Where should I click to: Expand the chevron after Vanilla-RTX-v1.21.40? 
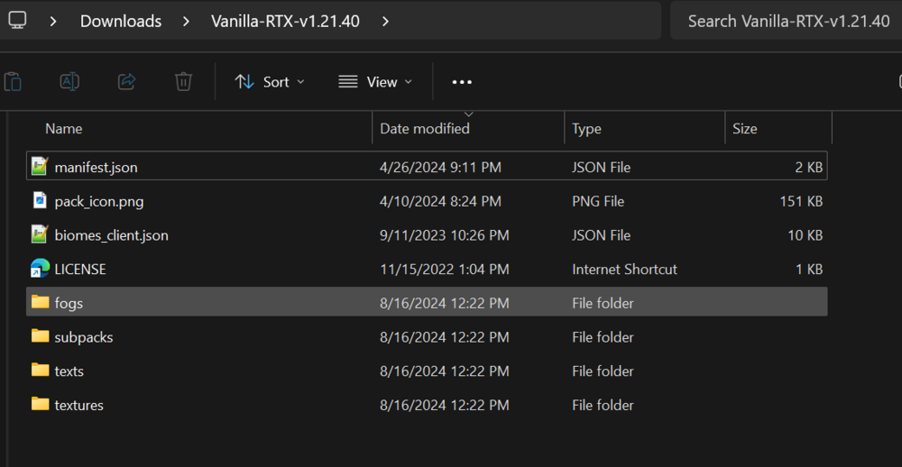coord(385,22)
